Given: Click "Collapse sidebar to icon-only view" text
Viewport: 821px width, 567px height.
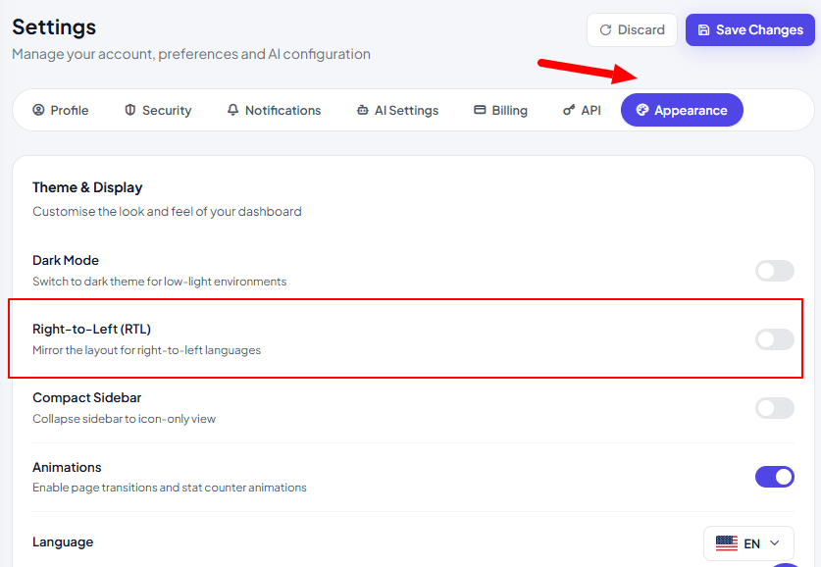Looking at the screenshot, I should [x=125, y=419].
